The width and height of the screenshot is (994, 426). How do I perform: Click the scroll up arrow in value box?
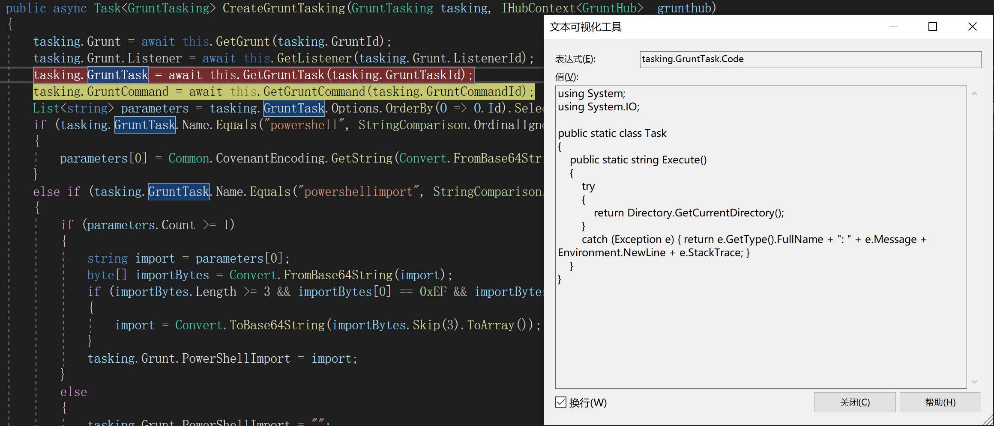point(974,94)
